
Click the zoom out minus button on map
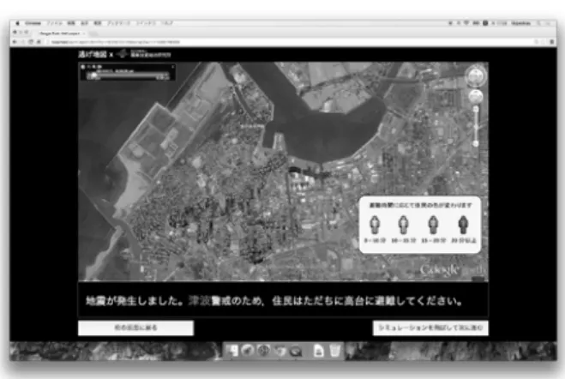click(x=476, y=143)
